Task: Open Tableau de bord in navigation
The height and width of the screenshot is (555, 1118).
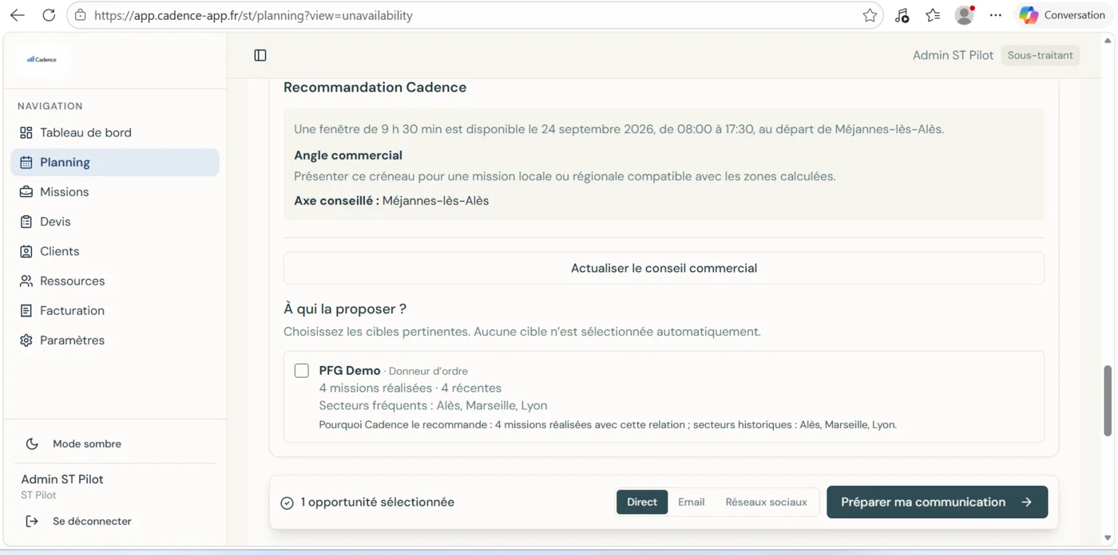Action: pos(115,132)
